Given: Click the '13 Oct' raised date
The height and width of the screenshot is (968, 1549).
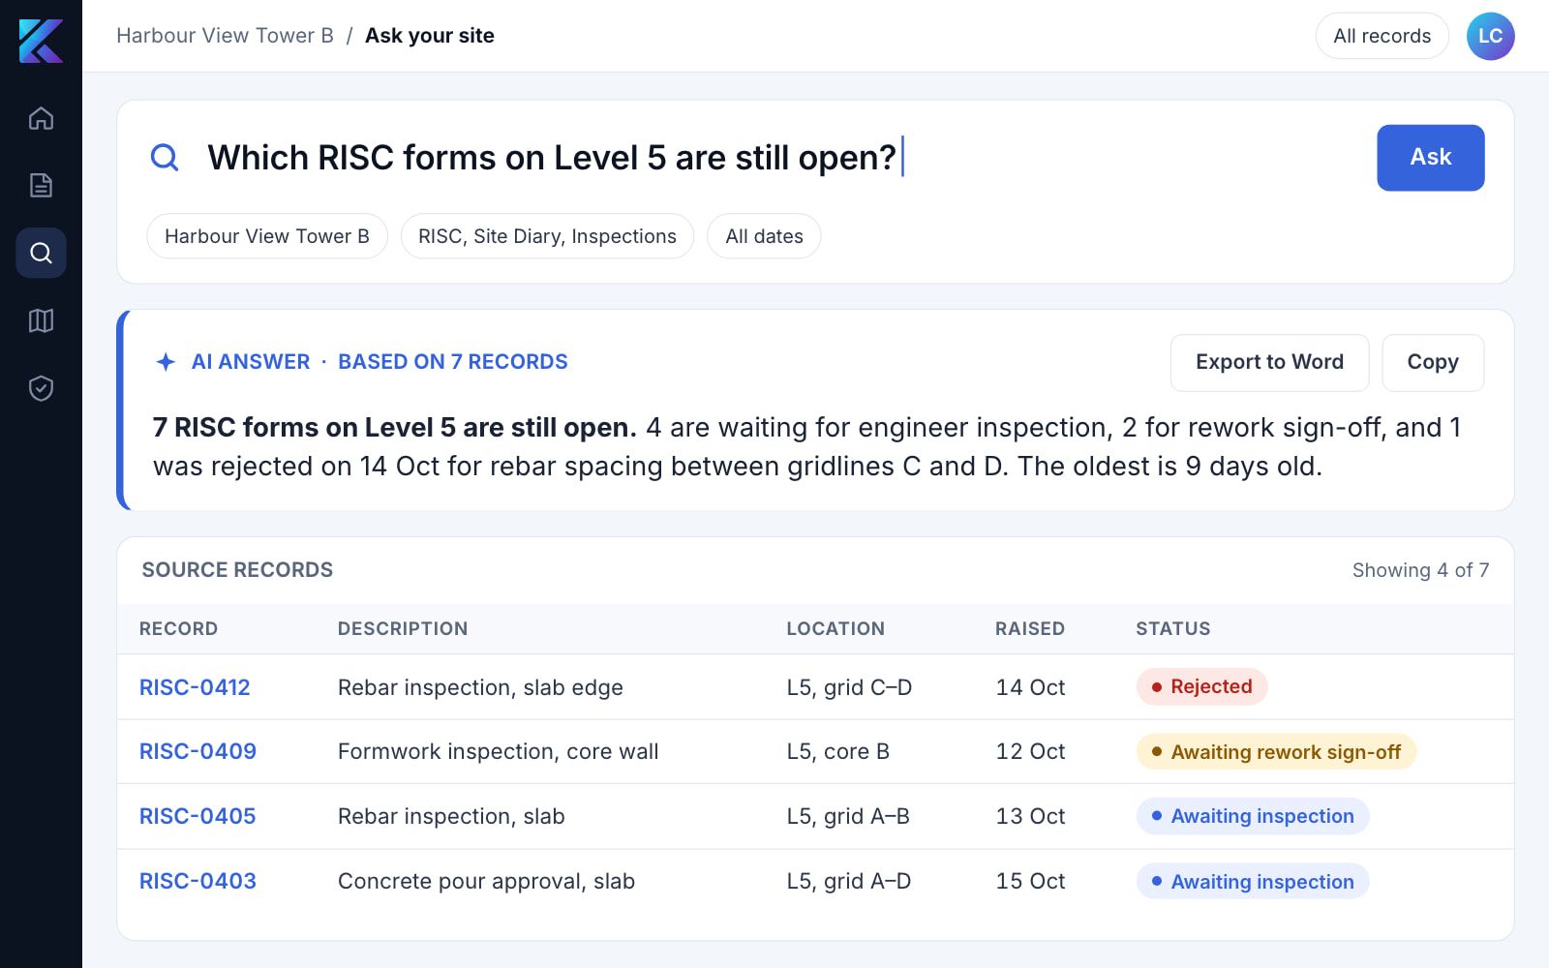Looking at the screenshot, I should tap(1030, 816).
